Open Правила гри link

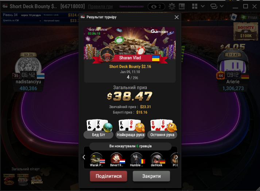(100, 7)
